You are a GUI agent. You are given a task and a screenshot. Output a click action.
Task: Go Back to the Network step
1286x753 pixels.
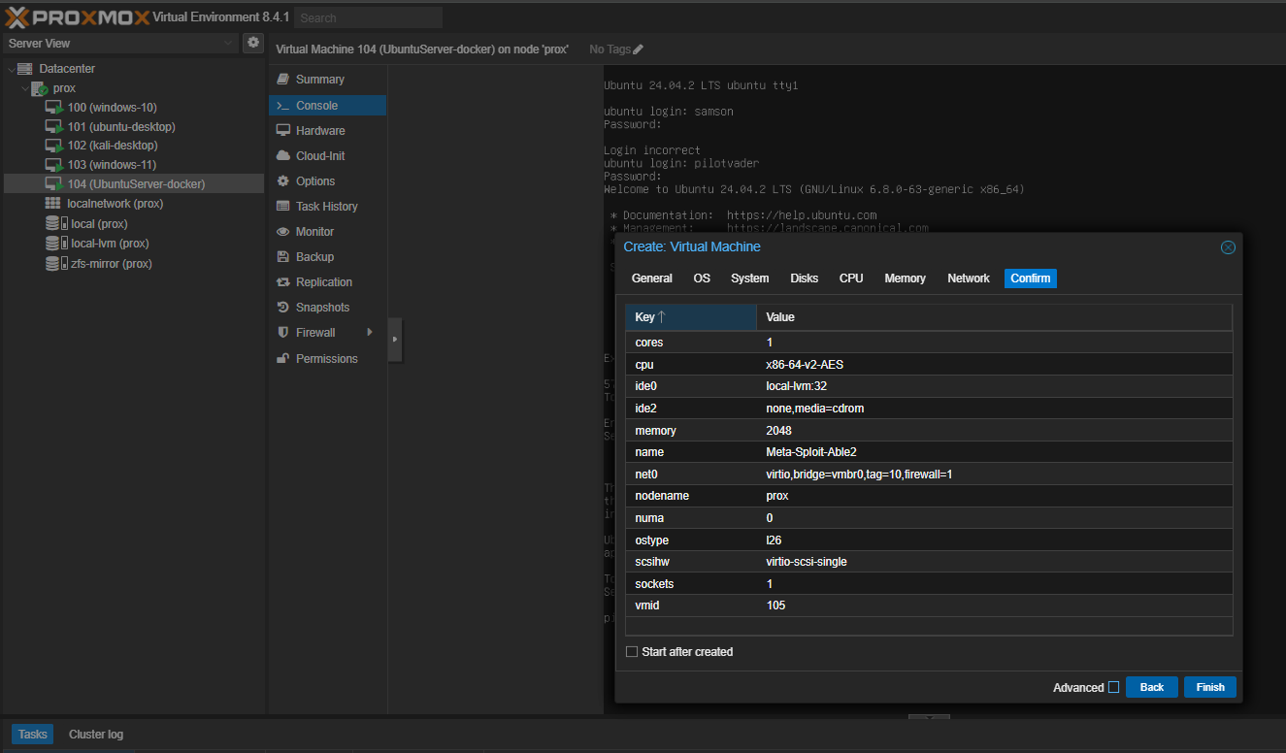coord(1151,687)
